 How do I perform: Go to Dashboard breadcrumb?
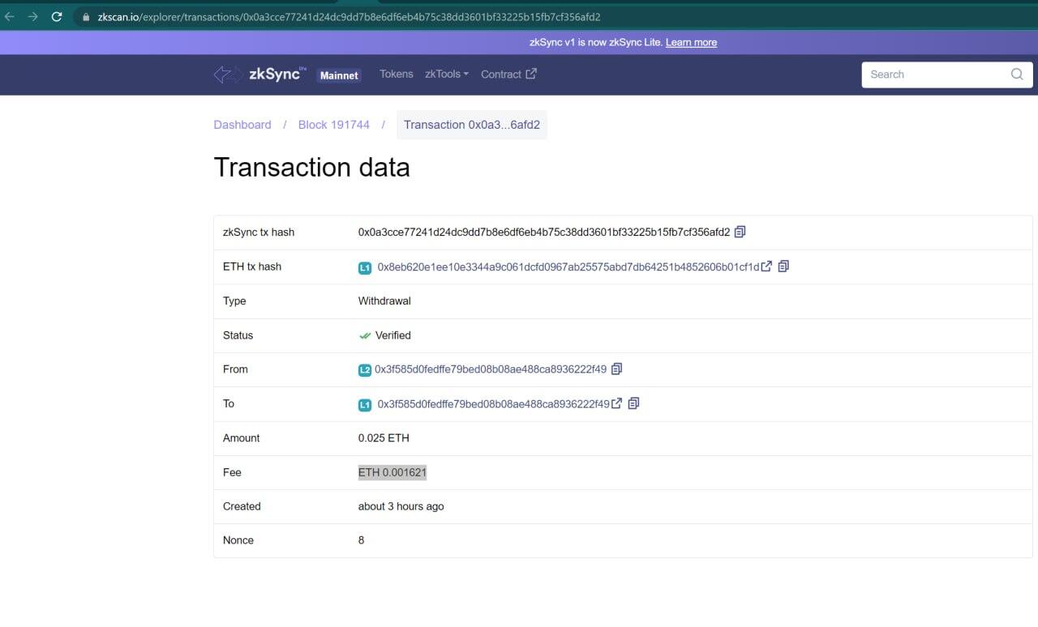(x=242, y=125)
